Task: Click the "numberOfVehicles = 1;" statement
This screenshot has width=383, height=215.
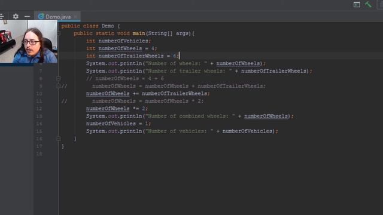Action: [x=118, y=124]
